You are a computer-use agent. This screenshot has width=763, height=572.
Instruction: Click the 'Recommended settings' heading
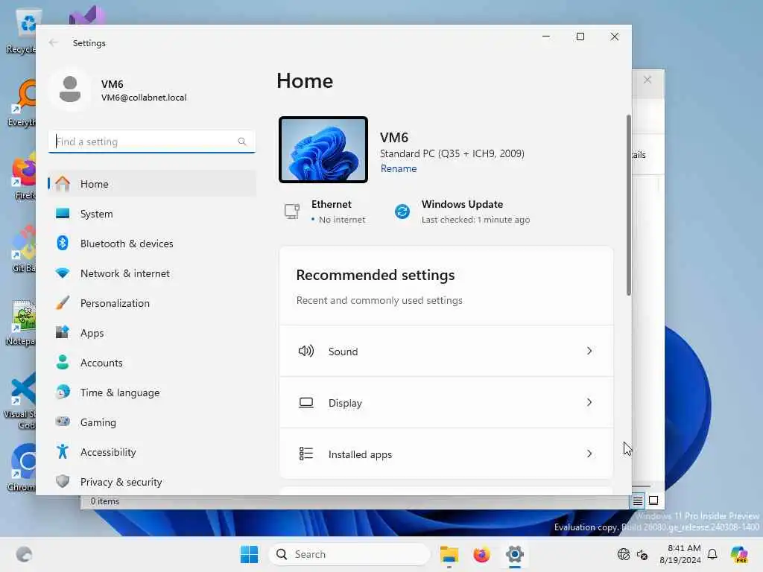click(376, 275)
